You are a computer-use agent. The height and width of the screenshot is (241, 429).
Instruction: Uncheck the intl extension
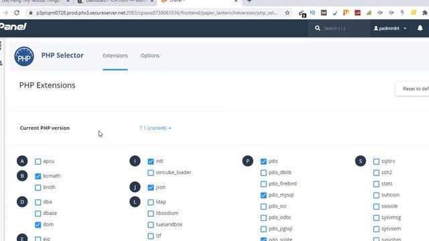click(151, 161)
